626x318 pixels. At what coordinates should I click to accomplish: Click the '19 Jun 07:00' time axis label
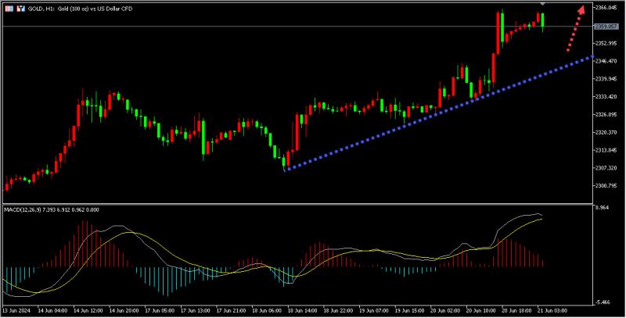pyautogui.click(x=375, y=310)
